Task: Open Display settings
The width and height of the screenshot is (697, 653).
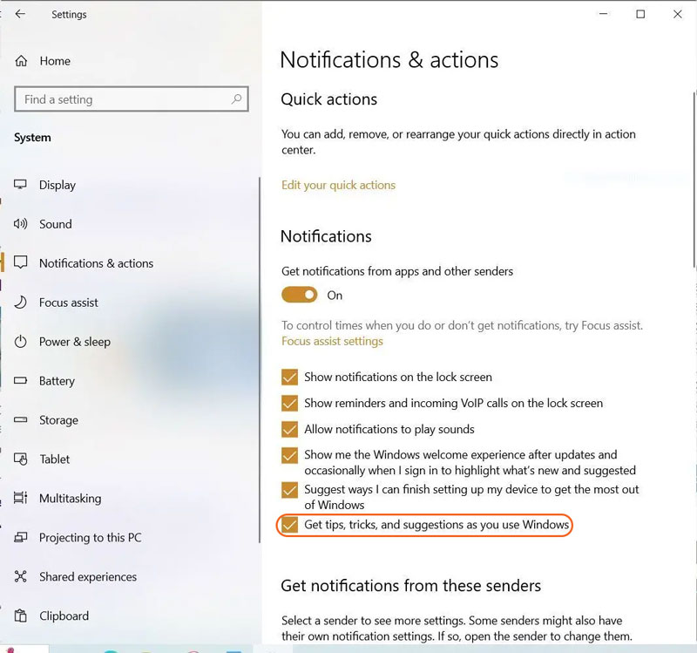Action: (58, 185)
